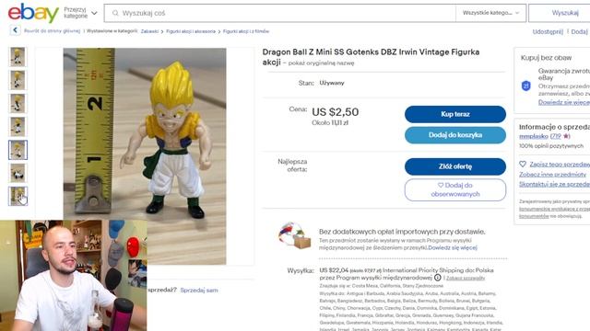
Task: Select the first product thumbnail
Action: [x=18, y=57]
